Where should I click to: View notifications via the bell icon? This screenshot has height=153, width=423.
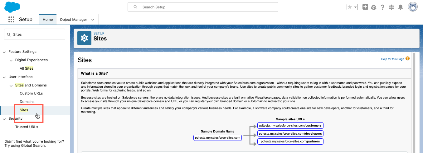[x=401, y=7]
